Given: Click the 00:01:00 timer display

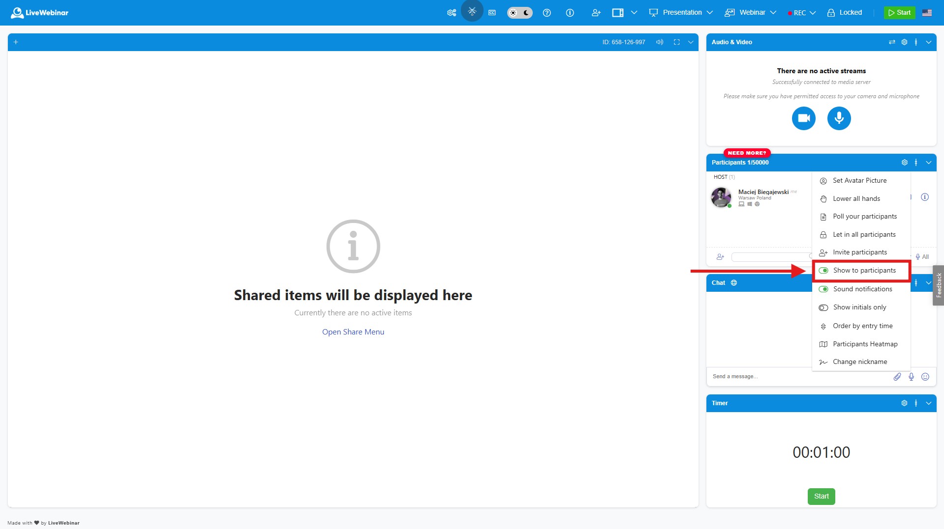Looking at the screenshot, I should [x=822, y=452].
